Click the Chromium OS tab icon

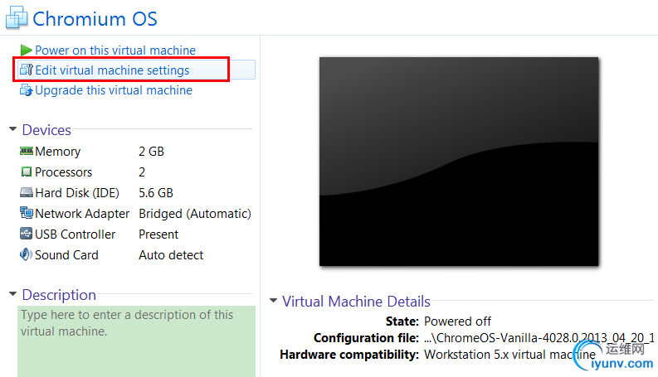[x=15, y=18]
